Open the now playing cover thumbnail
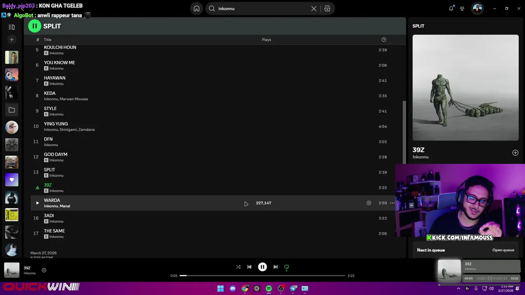The height and width of the screenshot is (295, 525). point(11,270)
